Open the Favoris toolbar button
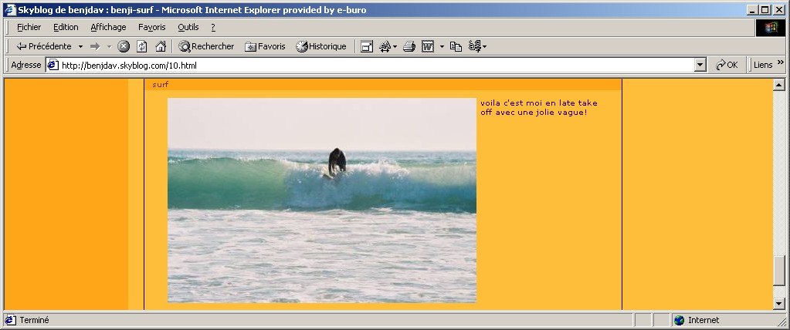 click(x=265, y=46)
